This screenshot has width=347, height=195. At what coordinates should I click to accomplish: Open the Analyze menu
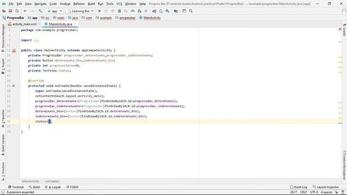[x=65, y=4]
